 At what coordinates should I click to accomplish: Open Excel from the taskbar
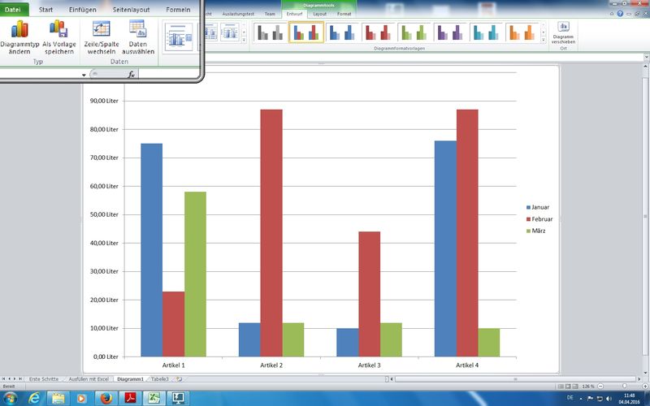point(154,399)
